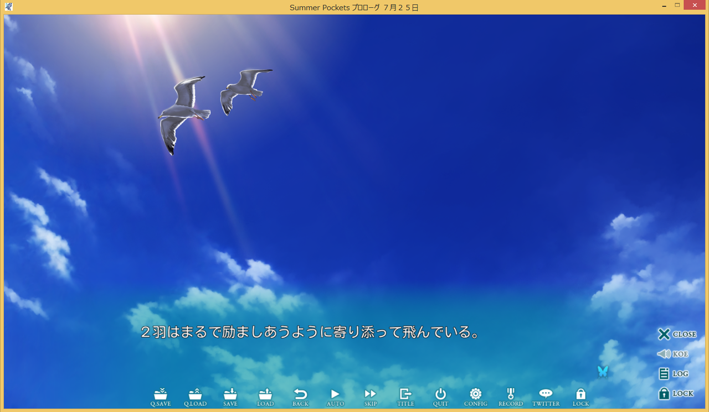709x412 pixels.
Task: Open the RECORD medal screen
Action: click(511, 397)
